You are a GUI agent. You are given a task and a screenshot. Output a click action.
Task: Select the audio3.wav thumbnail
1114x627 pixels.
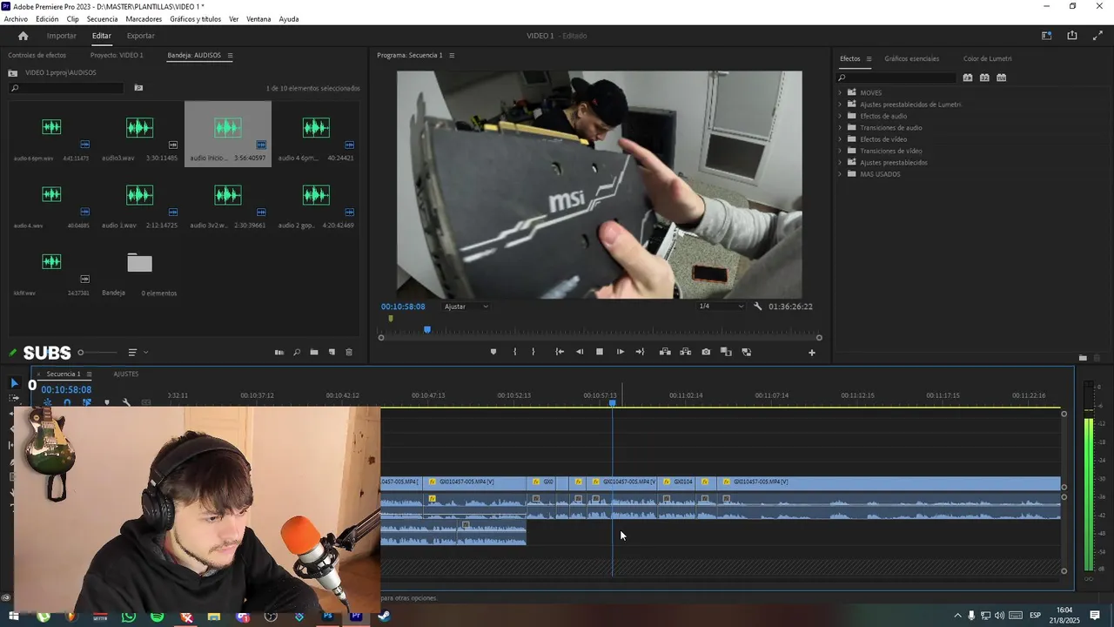click(139, 127)
